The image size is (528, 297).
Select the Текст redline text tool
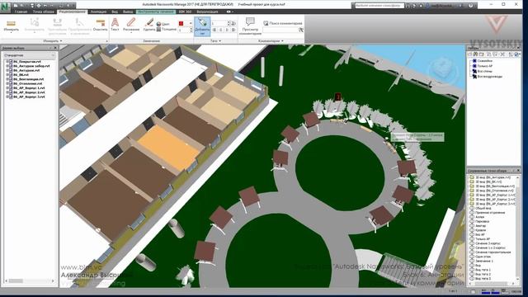115,25
